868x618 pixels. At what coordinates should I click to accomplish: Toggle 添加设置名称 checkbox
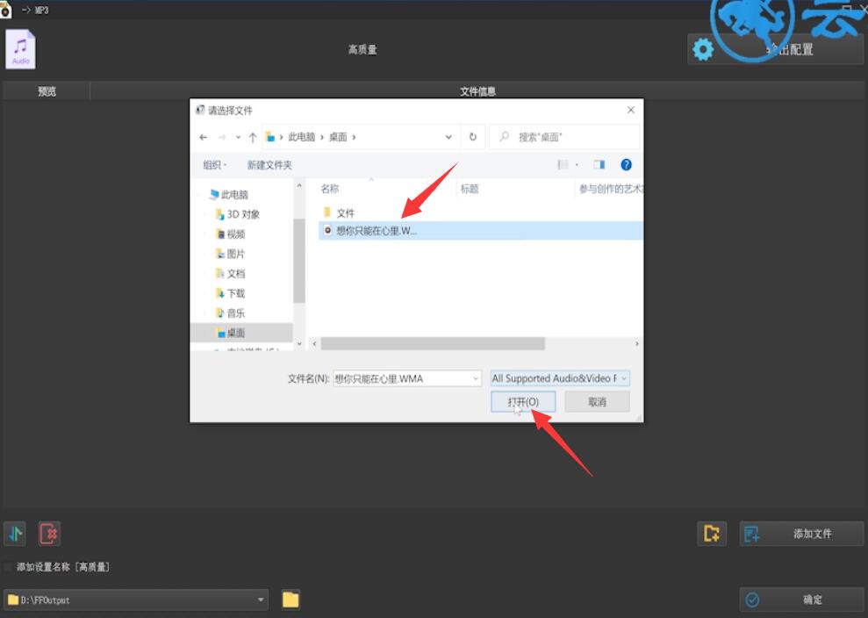point(8,566)
